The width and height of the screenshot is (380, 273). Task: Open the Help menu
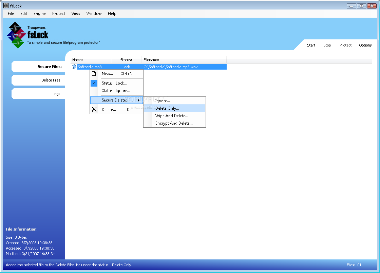(112, 14)
